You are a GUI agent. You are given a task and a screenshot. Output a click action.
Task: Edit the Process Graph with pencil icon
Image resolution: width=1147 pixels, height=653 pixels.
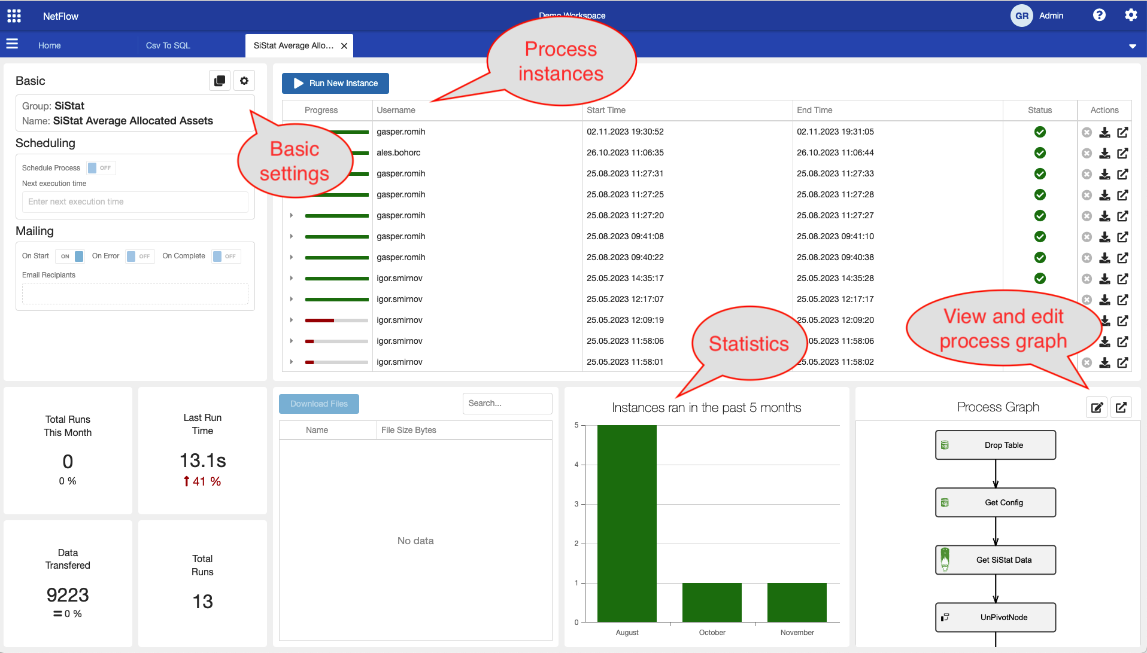[1097, 407]
